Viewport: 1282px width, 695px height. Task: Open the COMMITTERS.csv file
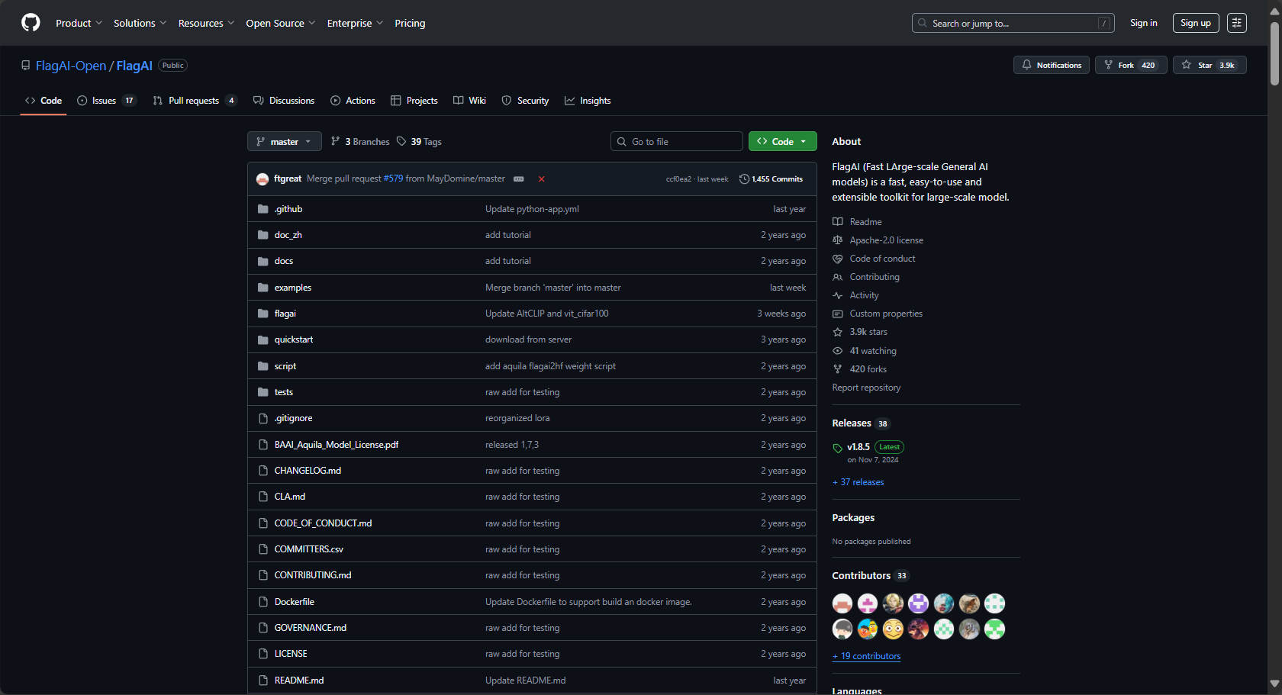click(x=309, y=549)
